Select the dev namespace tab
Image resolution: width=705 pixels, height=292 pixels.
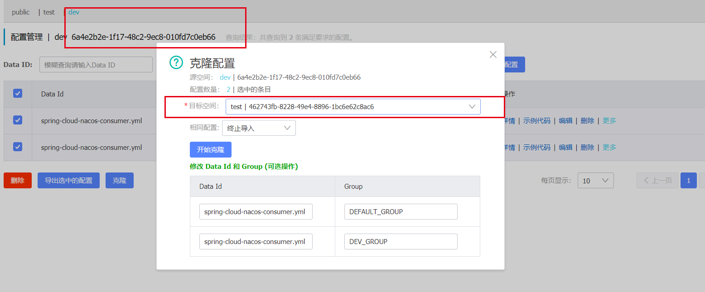(x=74, y=12)
